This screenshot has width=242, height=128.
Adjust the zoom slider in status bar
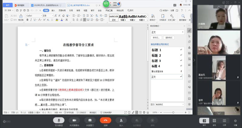pyautogui.click(x=173, y=112)
